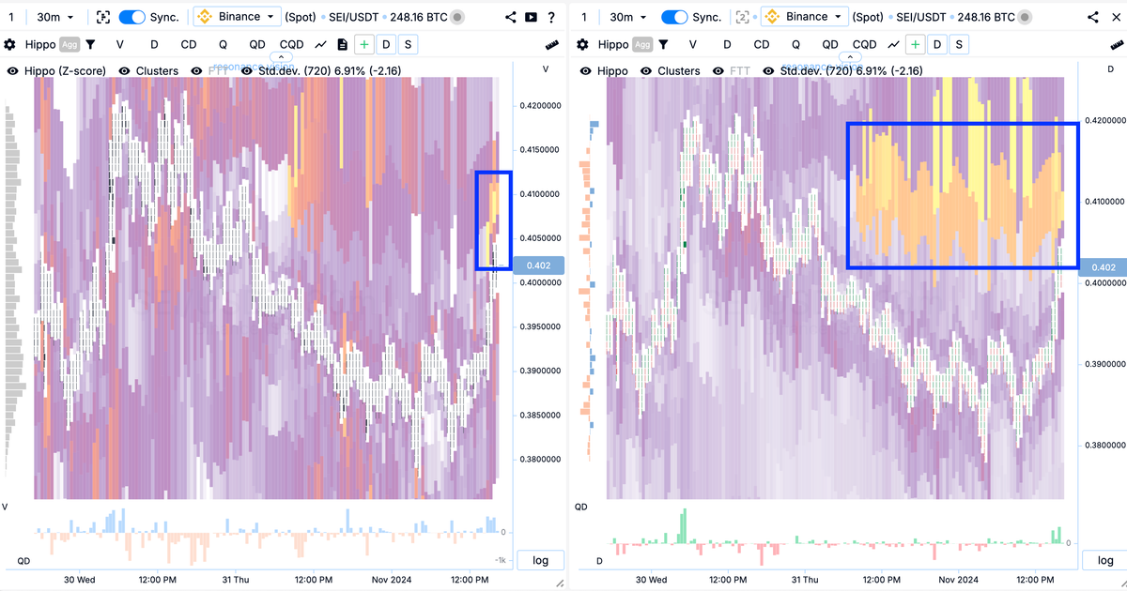
Task: Open the Binance exchange dropdown in left panel
Action: tap(238, 17)
